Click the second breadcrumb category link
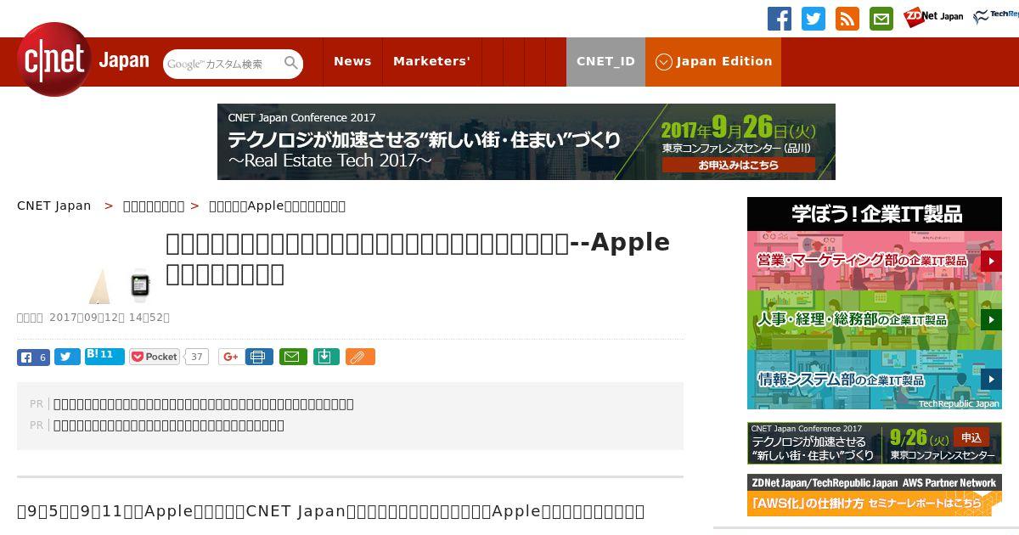This screenshot has height=535, width=1019. click(154, 206)
